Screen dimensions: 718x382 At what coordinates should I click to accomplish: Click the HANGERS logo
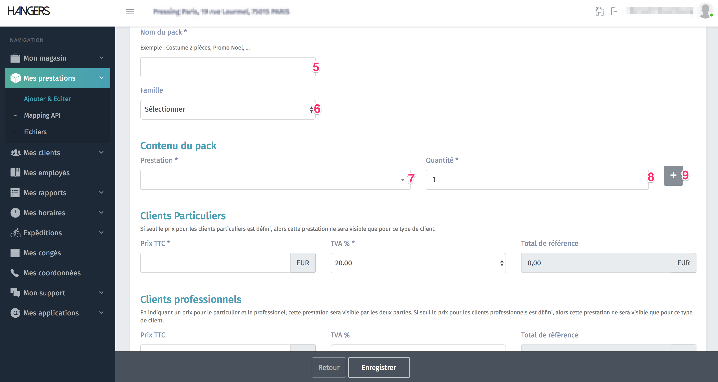coord(29,11)
